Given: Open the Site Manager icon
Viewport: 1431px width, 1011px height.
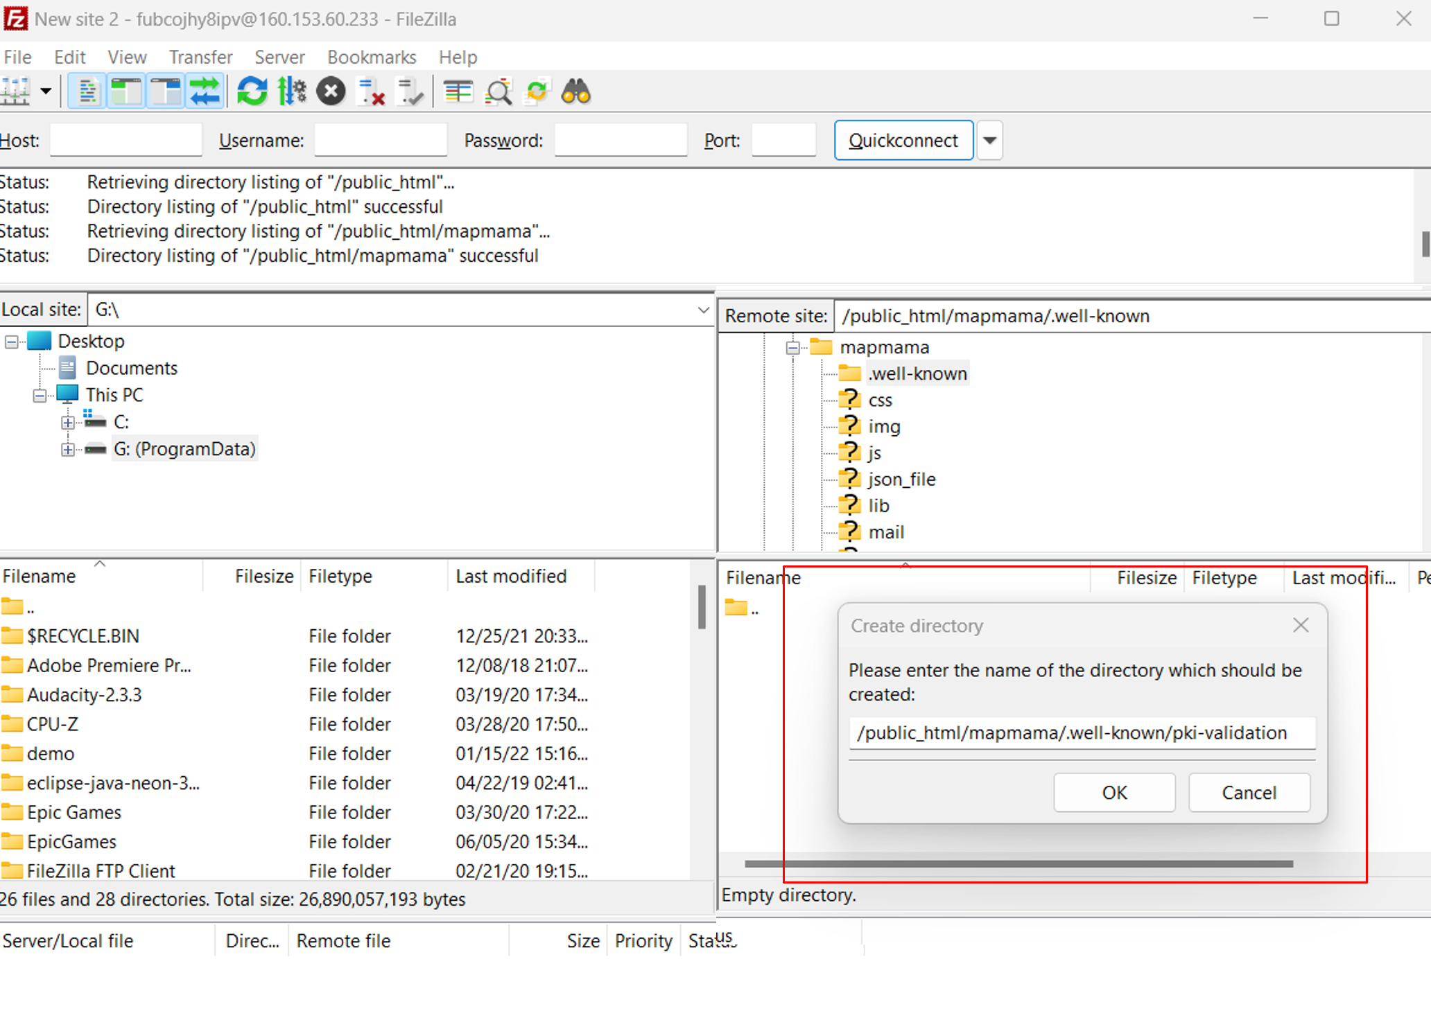Looking at the screenshot, I should [x=15, y=91].
